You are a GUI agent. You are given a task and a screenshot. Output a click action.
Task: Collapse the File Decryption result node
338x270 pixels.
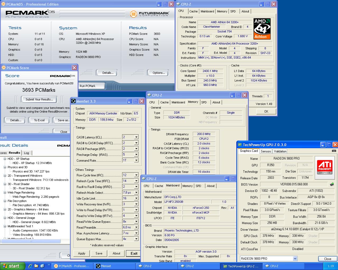click(x=5, y=201)
